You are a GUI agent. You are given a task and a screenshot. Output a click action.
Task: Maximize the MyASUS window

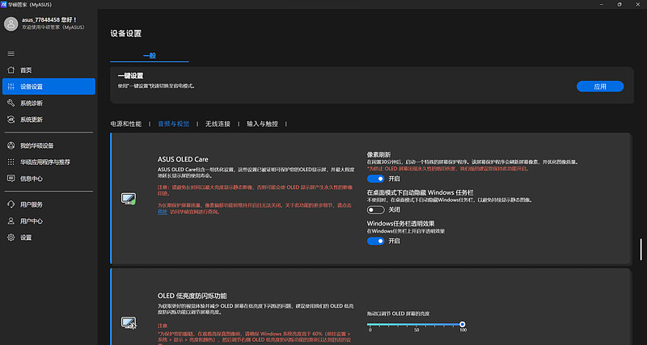(x=620, y=4)
